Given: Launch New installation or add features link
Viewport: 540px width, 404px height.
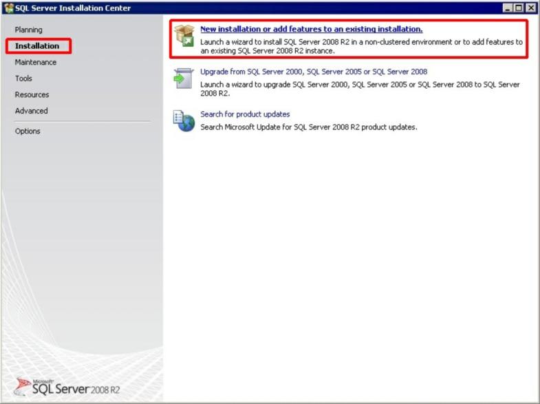Looking at the screenshot, I should coord(312,29).
